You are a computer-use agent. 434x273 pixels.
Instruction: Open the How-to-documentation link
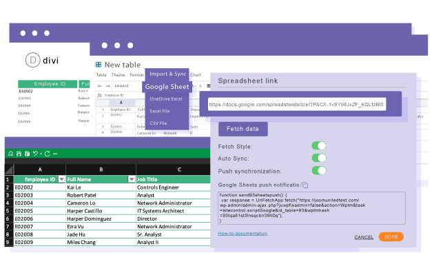pyautogui.click(x=242, y=234)
